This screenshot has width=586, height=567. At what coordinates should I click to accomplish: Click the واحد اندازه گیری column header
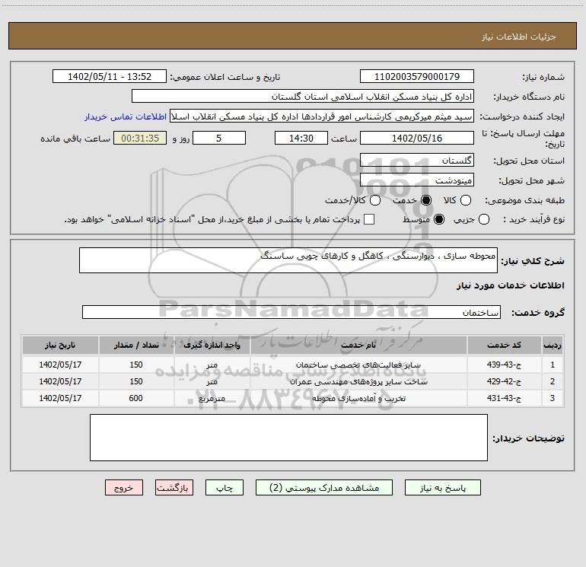click(x=212, y=345)
